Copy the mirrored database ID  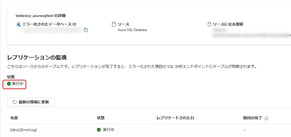click(x=86, y=30)
